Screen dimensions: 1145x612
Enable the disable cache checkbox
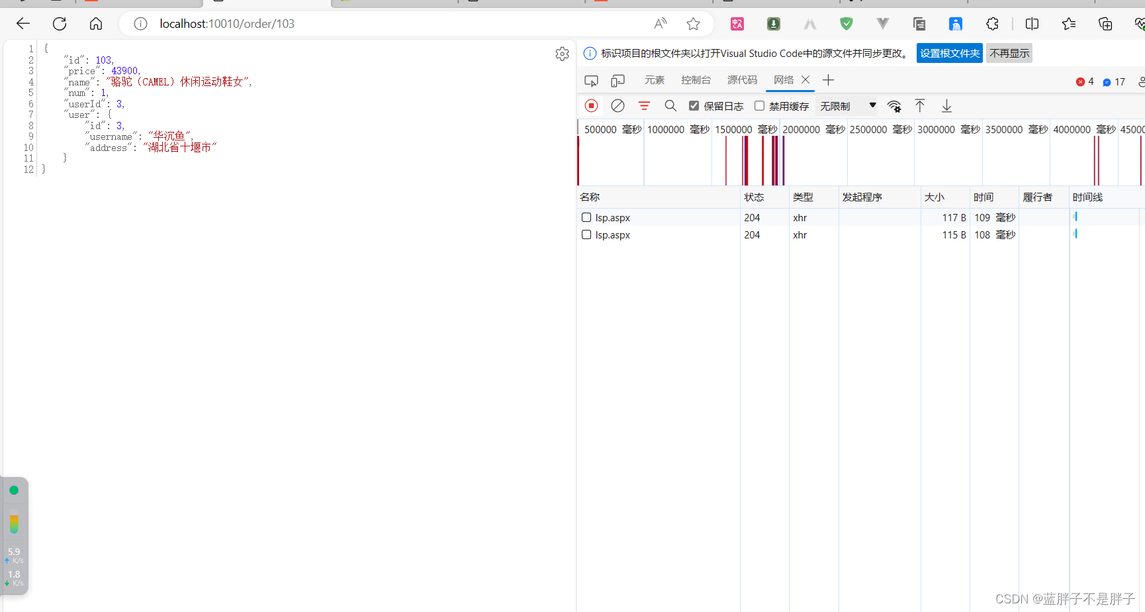(759, 106)
